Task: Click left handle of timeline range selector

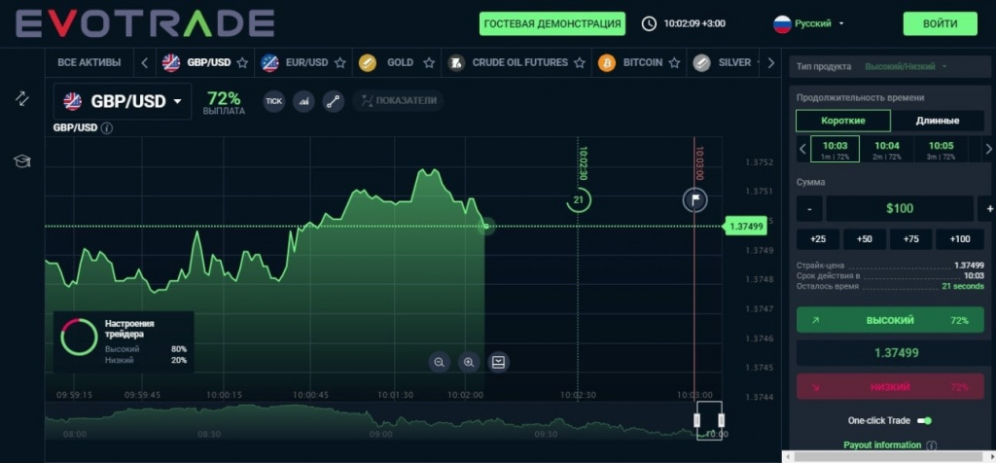Action: click(x=696, y=420)
